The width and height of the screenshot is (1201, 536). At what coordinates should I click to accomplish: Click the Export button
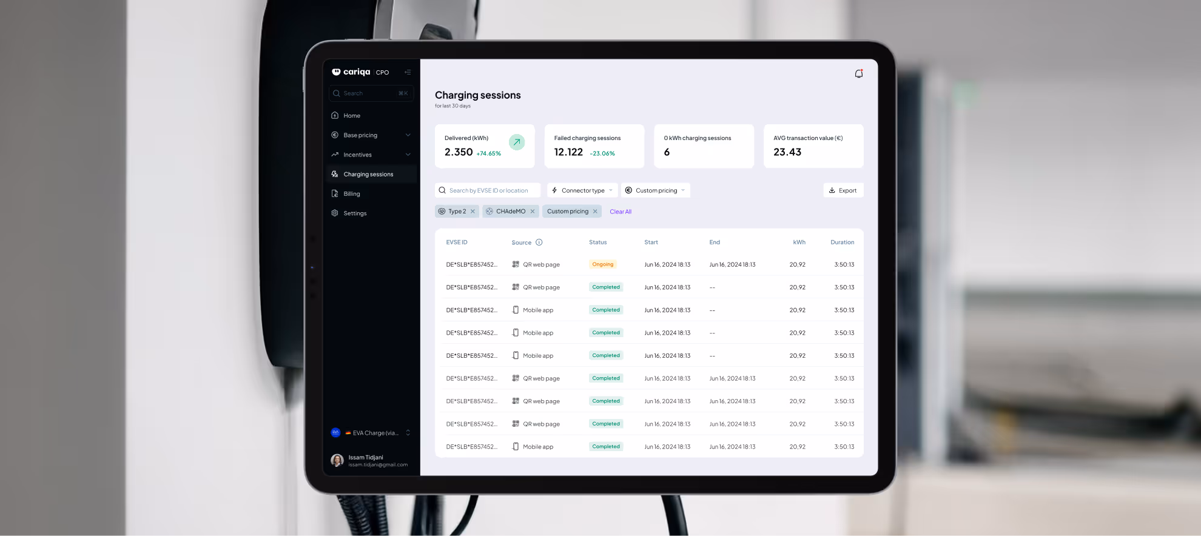[x=843, y=190]
